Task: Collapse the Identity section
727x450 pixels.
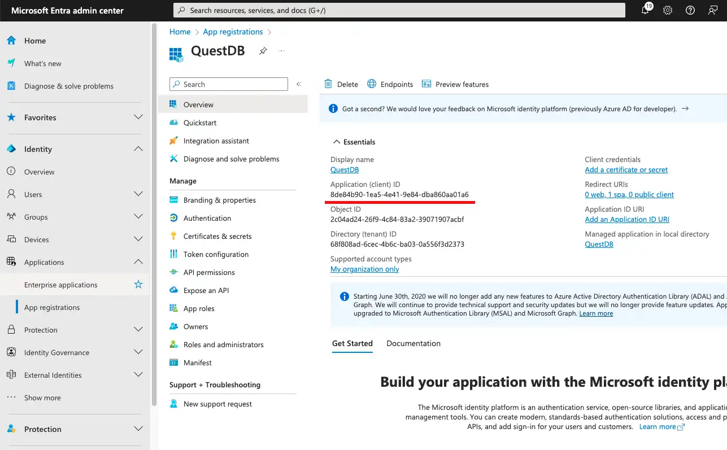Action: click(x=138, y=148)
